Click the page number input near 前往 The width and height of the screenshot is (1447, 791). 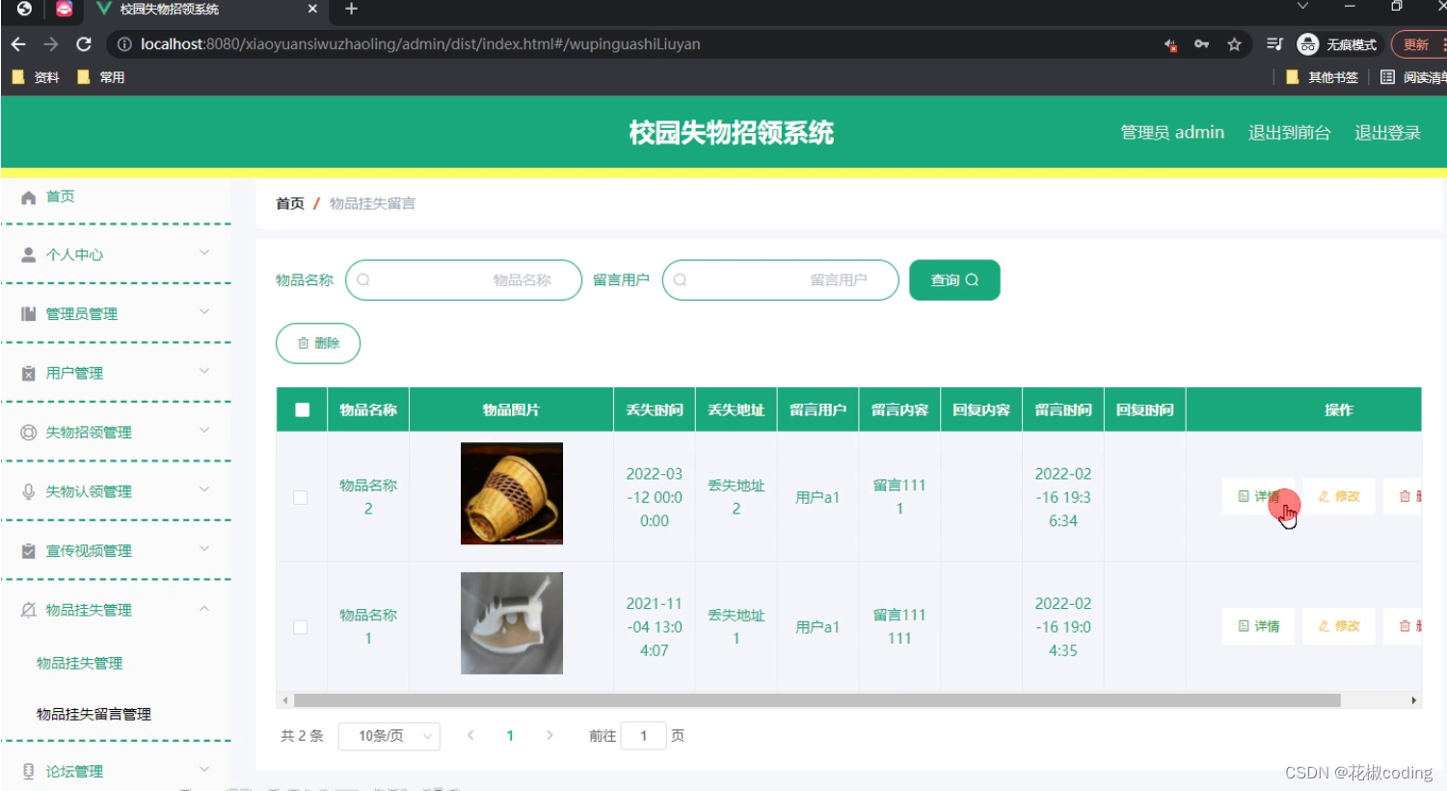646,735
